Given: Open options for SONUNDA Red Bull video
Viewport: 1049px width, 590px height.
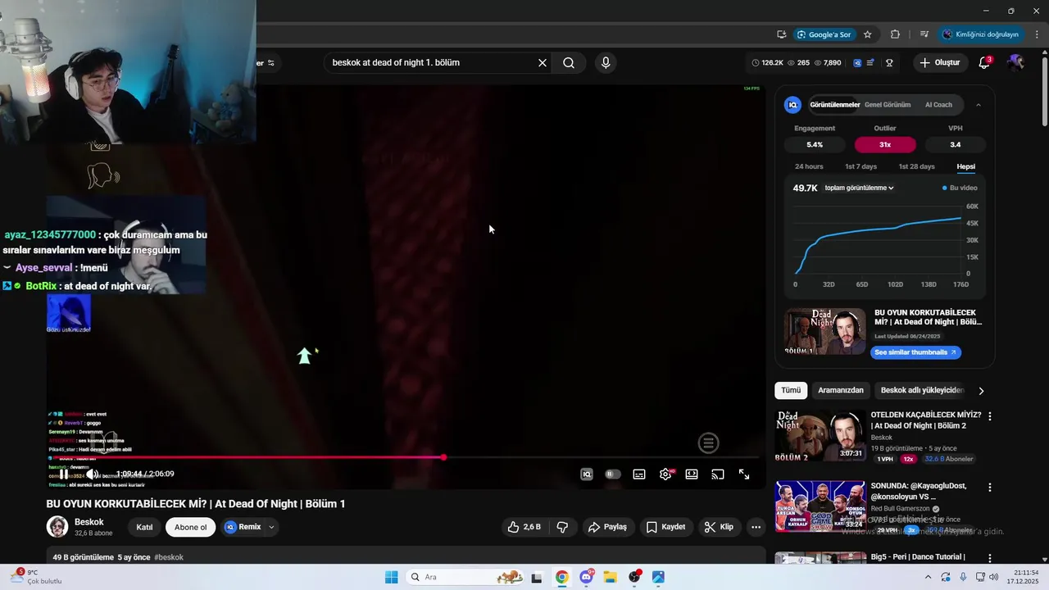Looking at the screenshot, I should pos(989,487).
